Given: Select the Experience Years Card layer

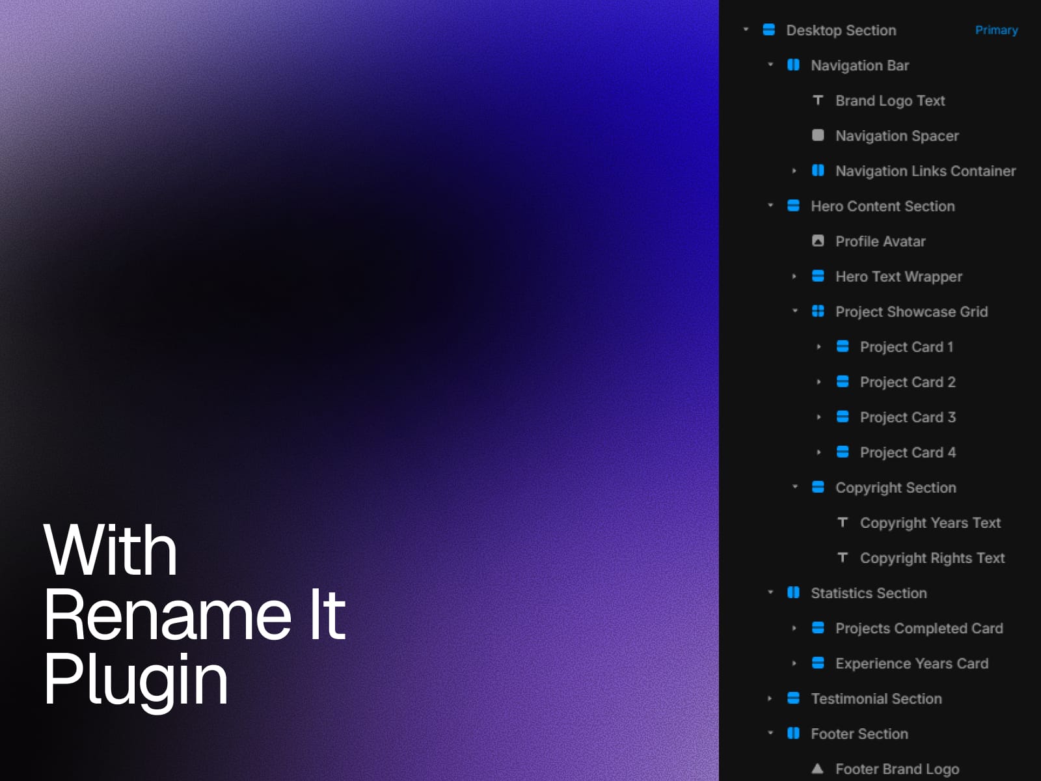Looking at the screenshot, I should [x=912, y=663].
